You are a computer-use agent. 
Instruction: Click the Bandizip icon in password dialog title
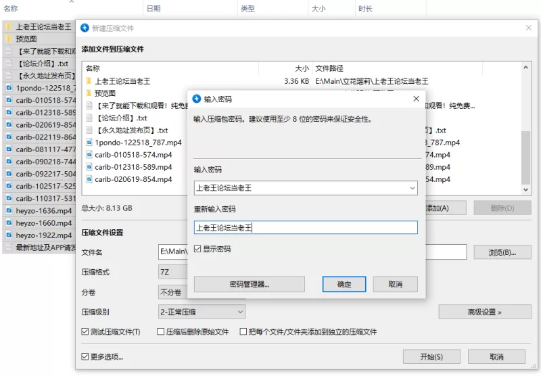click(x=196, y=99)
